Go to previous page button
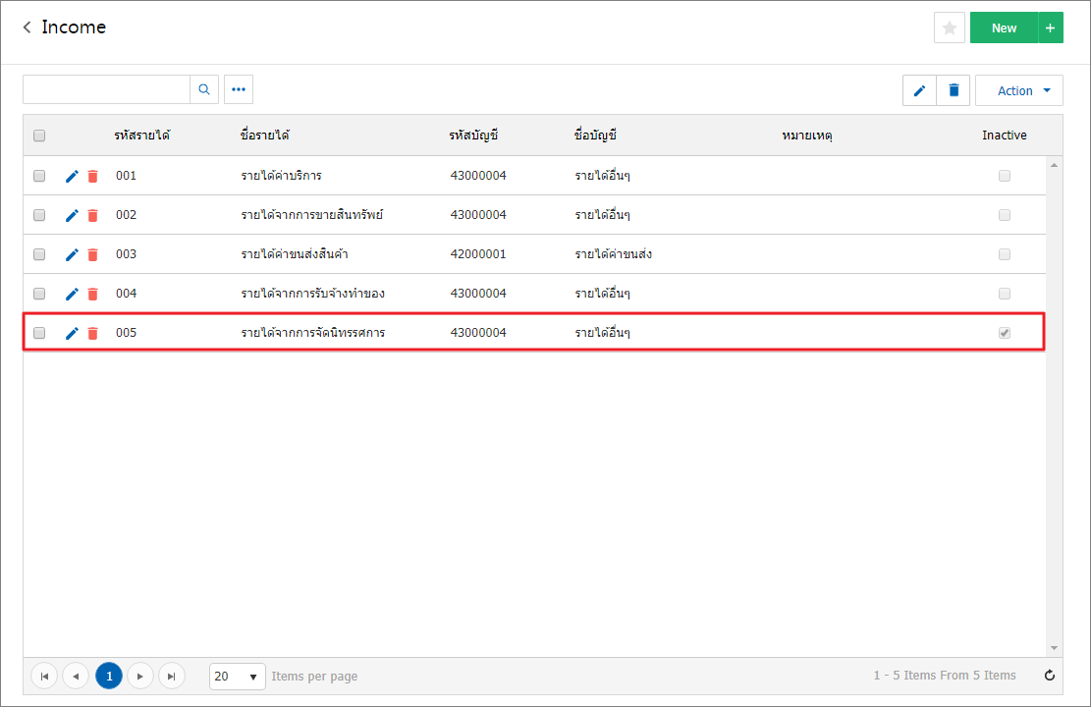1091x707 pixels. (x=76, y=676)
